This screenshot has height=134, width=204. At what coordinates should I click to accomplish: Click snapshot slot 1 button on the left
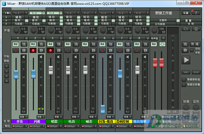point(7,66)
